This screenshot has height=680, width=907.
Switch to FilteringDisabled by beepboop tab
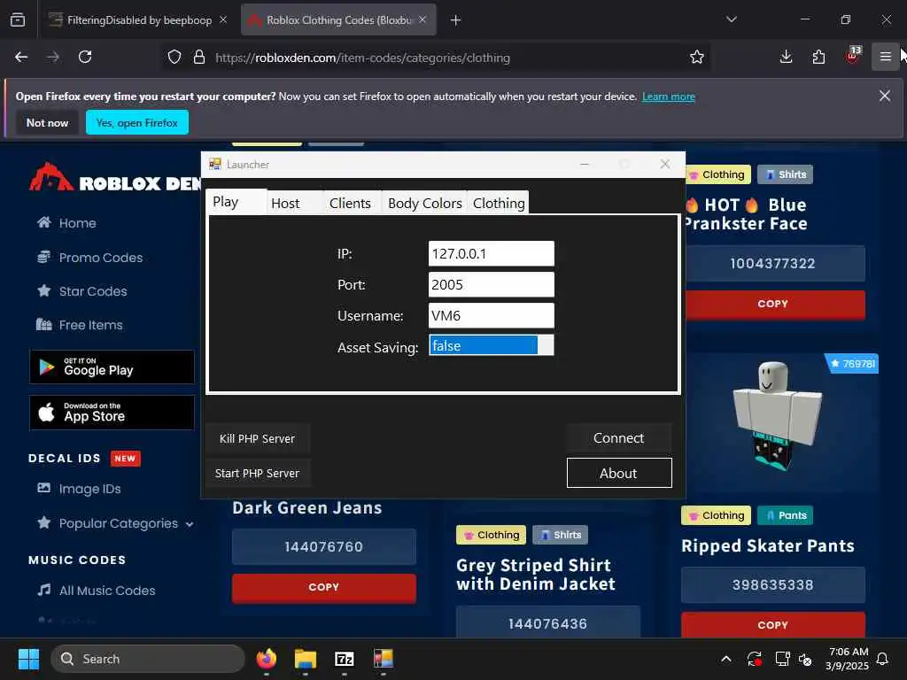pos(139,20)
